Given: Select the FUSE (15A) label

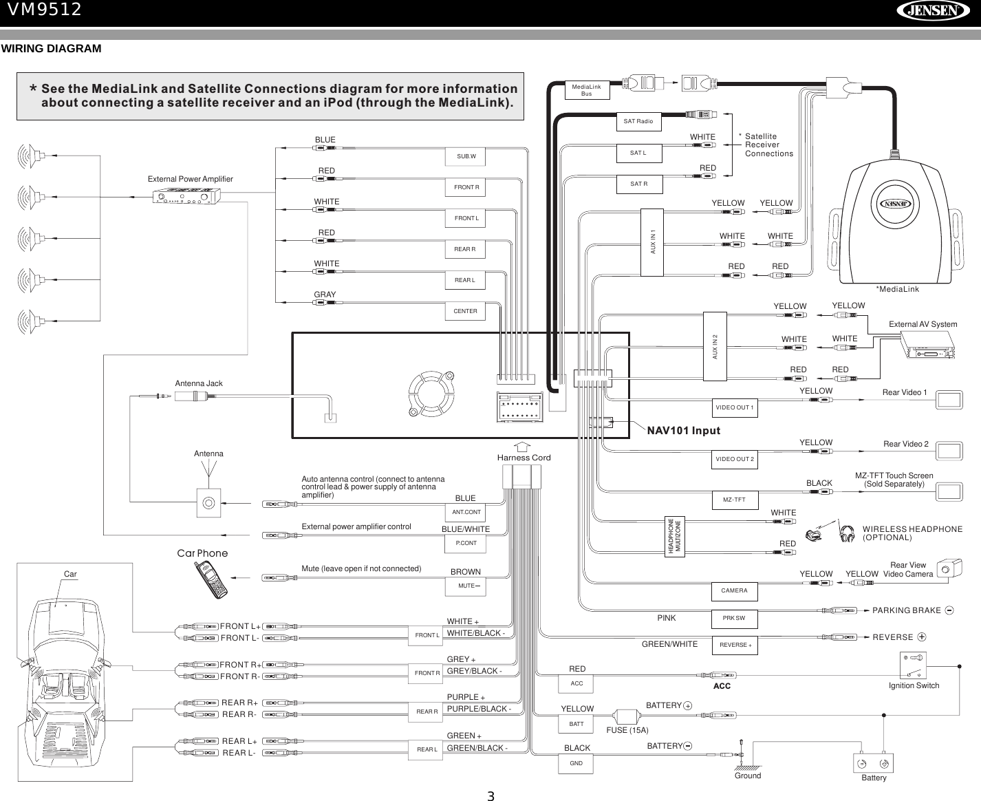Looking at the screenshot, I should (x=627, y=729).
